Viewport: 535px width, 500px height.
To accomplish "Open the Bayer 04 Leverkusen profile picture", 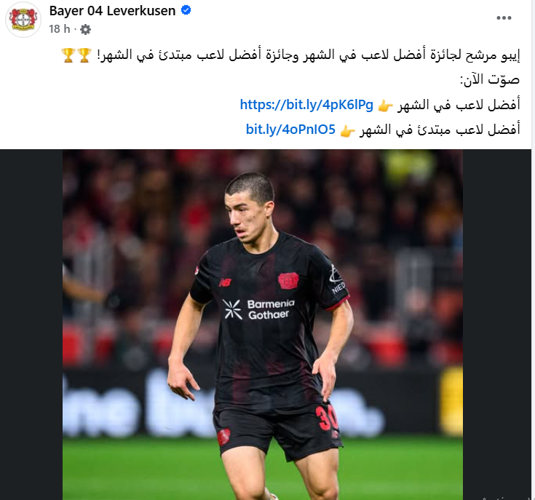I will pyautogui.click(x=23, y=19).
